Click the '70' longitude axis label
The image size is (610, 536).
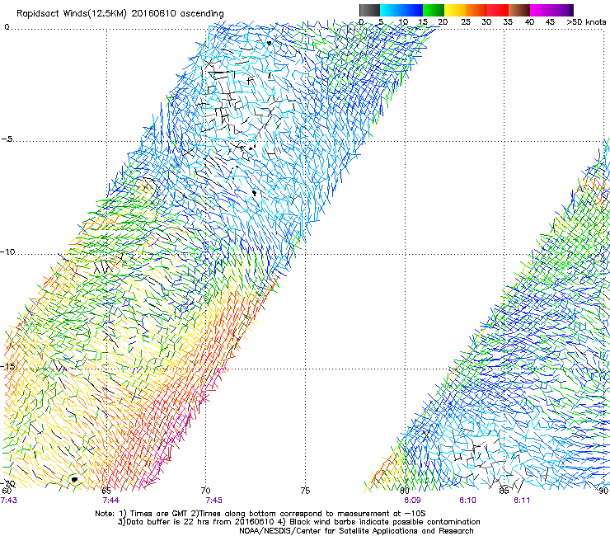coord(206,491)
